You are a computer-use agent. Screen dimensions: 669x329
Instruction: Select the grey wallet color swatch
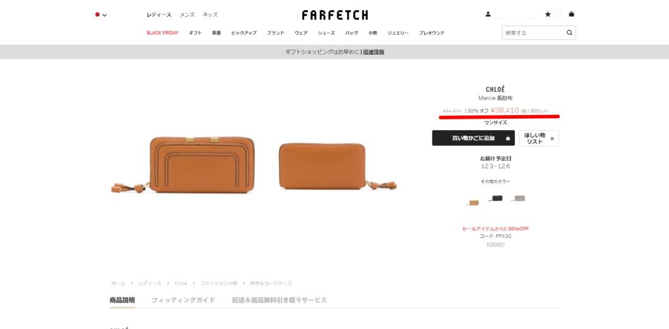(518, 198)
